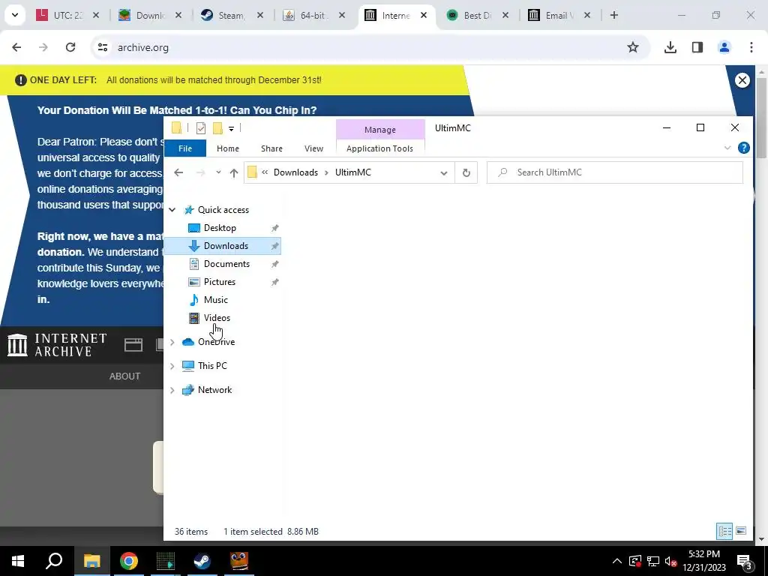
Task: Click the Manage contextual tab
Action: [380, 130]
